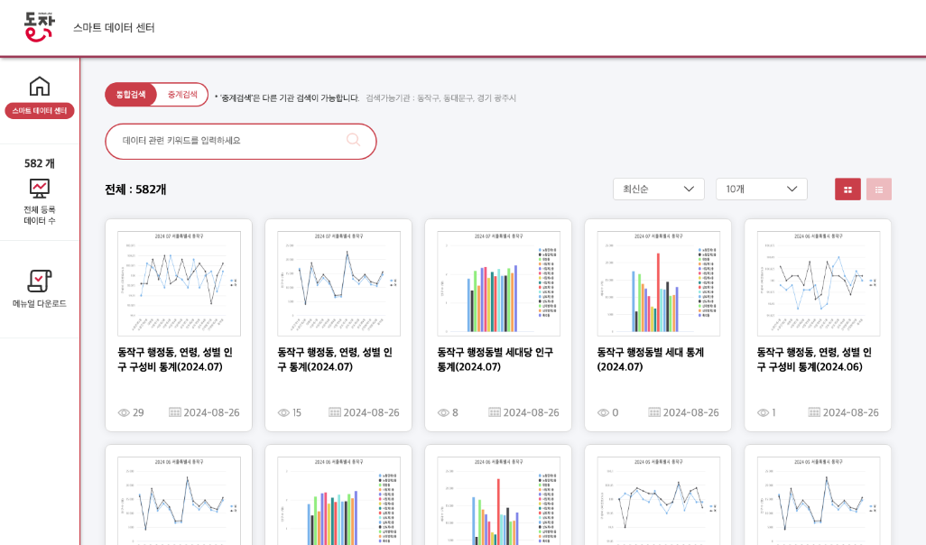926x545 pixels.
Task: Select the 통합검색 search mode
Action: coord(131,95)
